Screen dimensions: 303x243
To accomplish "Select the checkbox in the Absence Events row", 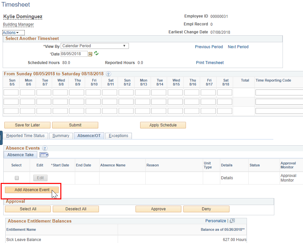I will [16, 178].
